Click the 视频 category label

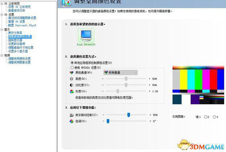click(7, 55)
